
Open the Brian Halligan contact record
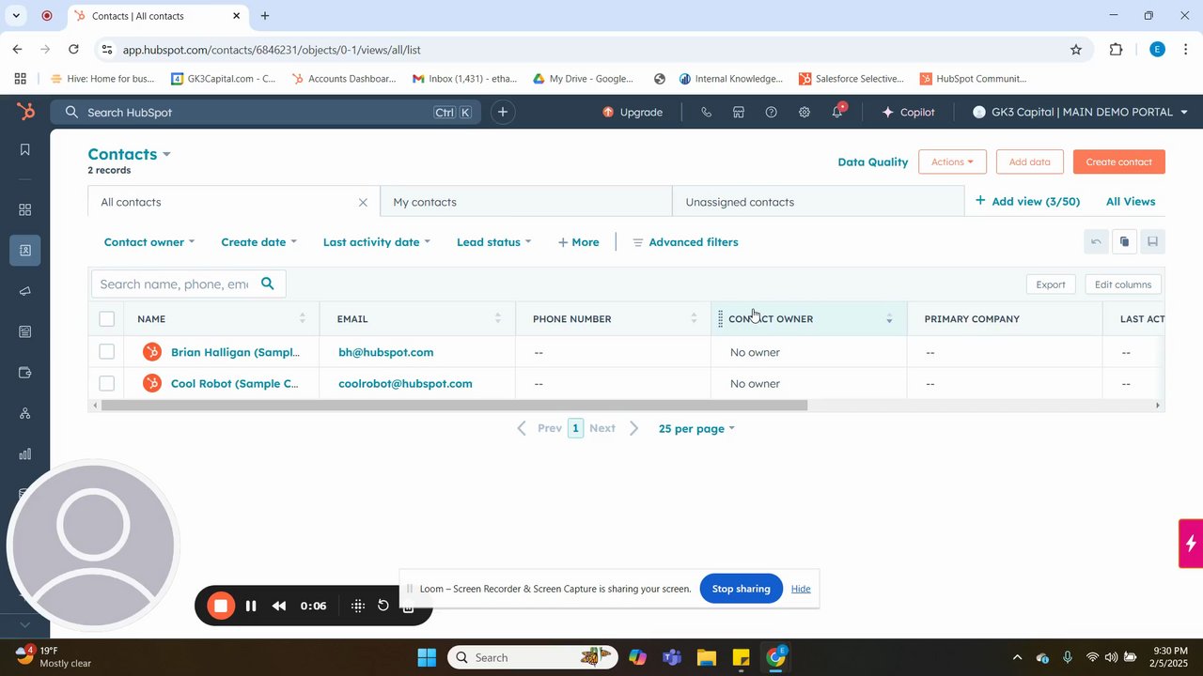[x=235, y=352]
